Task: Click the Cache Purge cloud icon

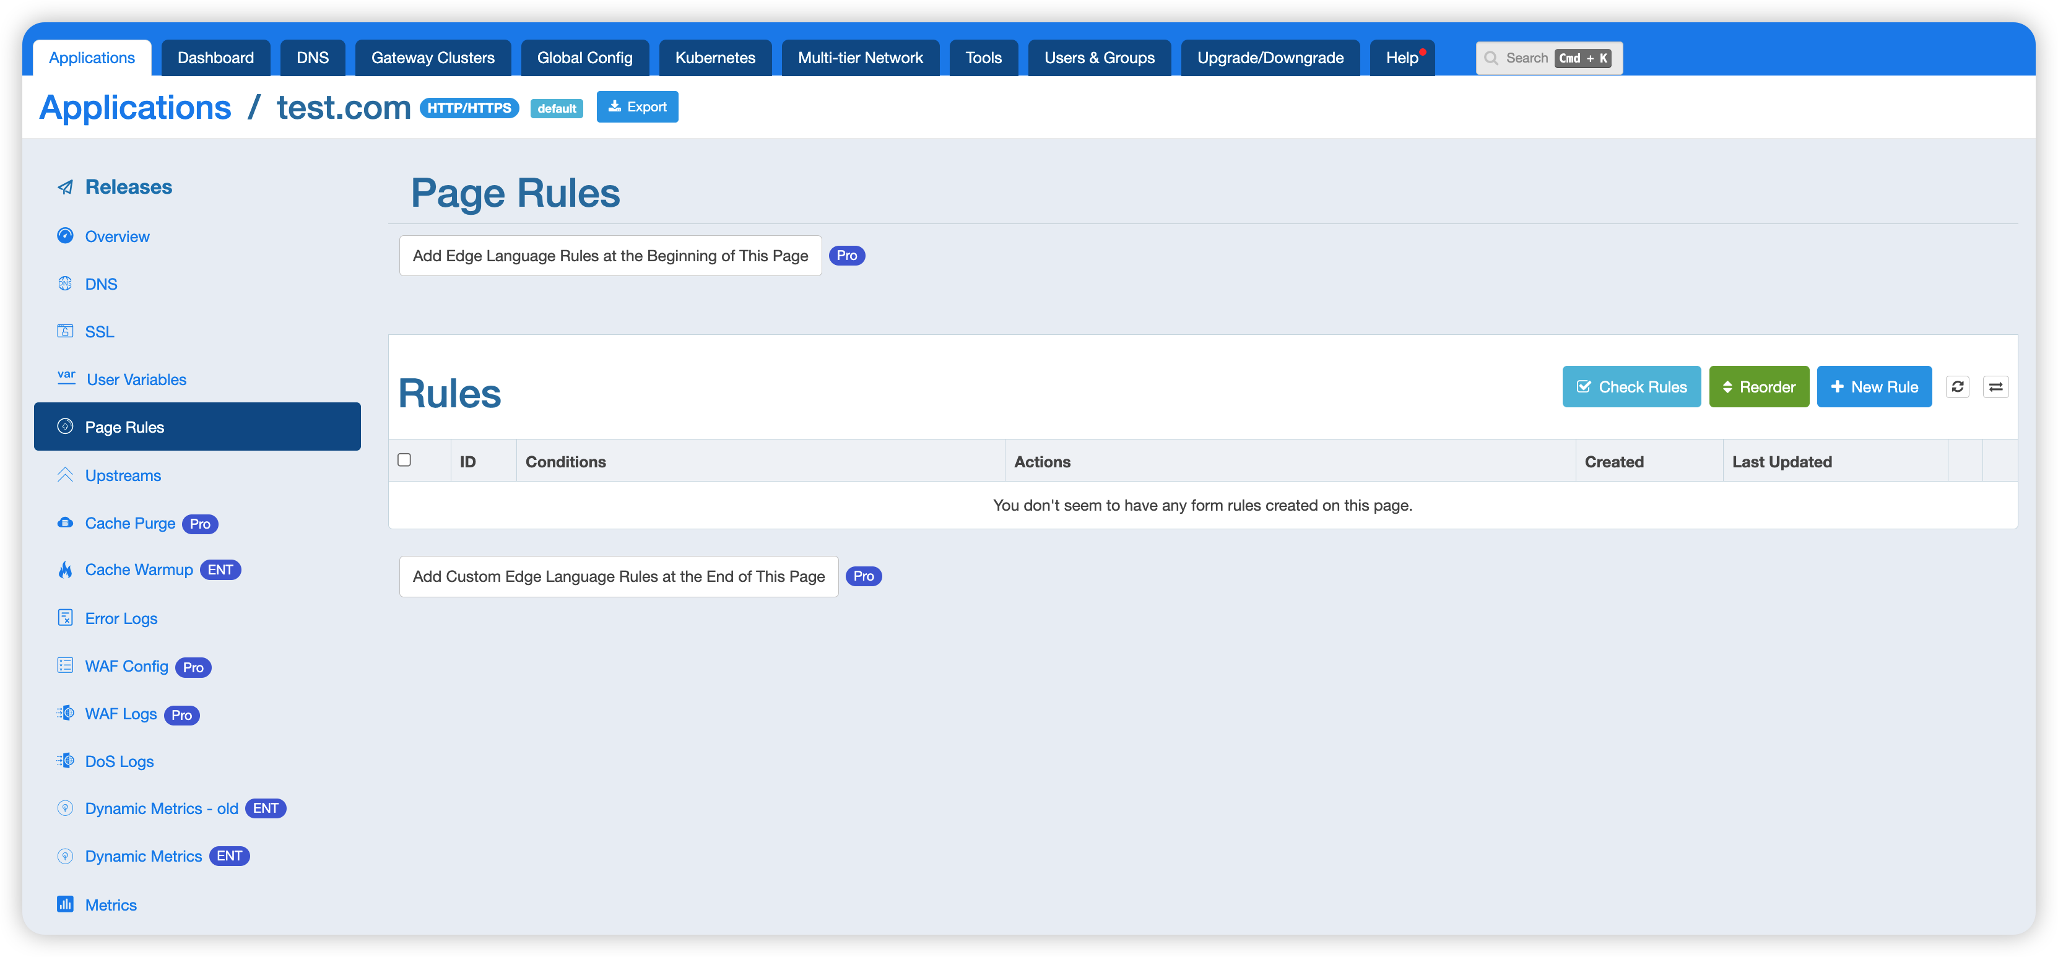Action: [66, 522]
